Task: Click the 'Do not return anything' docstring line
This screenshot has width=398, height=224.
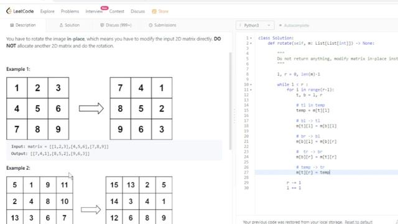Action: point(337,58)
